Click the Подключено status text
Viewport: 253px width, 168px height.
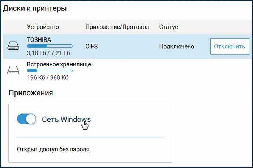click(176, 47)
